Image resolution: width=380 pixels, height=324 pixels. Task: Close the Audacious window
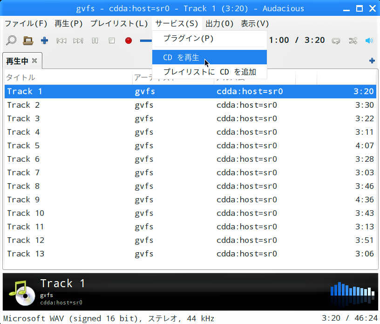click(x=373, y=9)
